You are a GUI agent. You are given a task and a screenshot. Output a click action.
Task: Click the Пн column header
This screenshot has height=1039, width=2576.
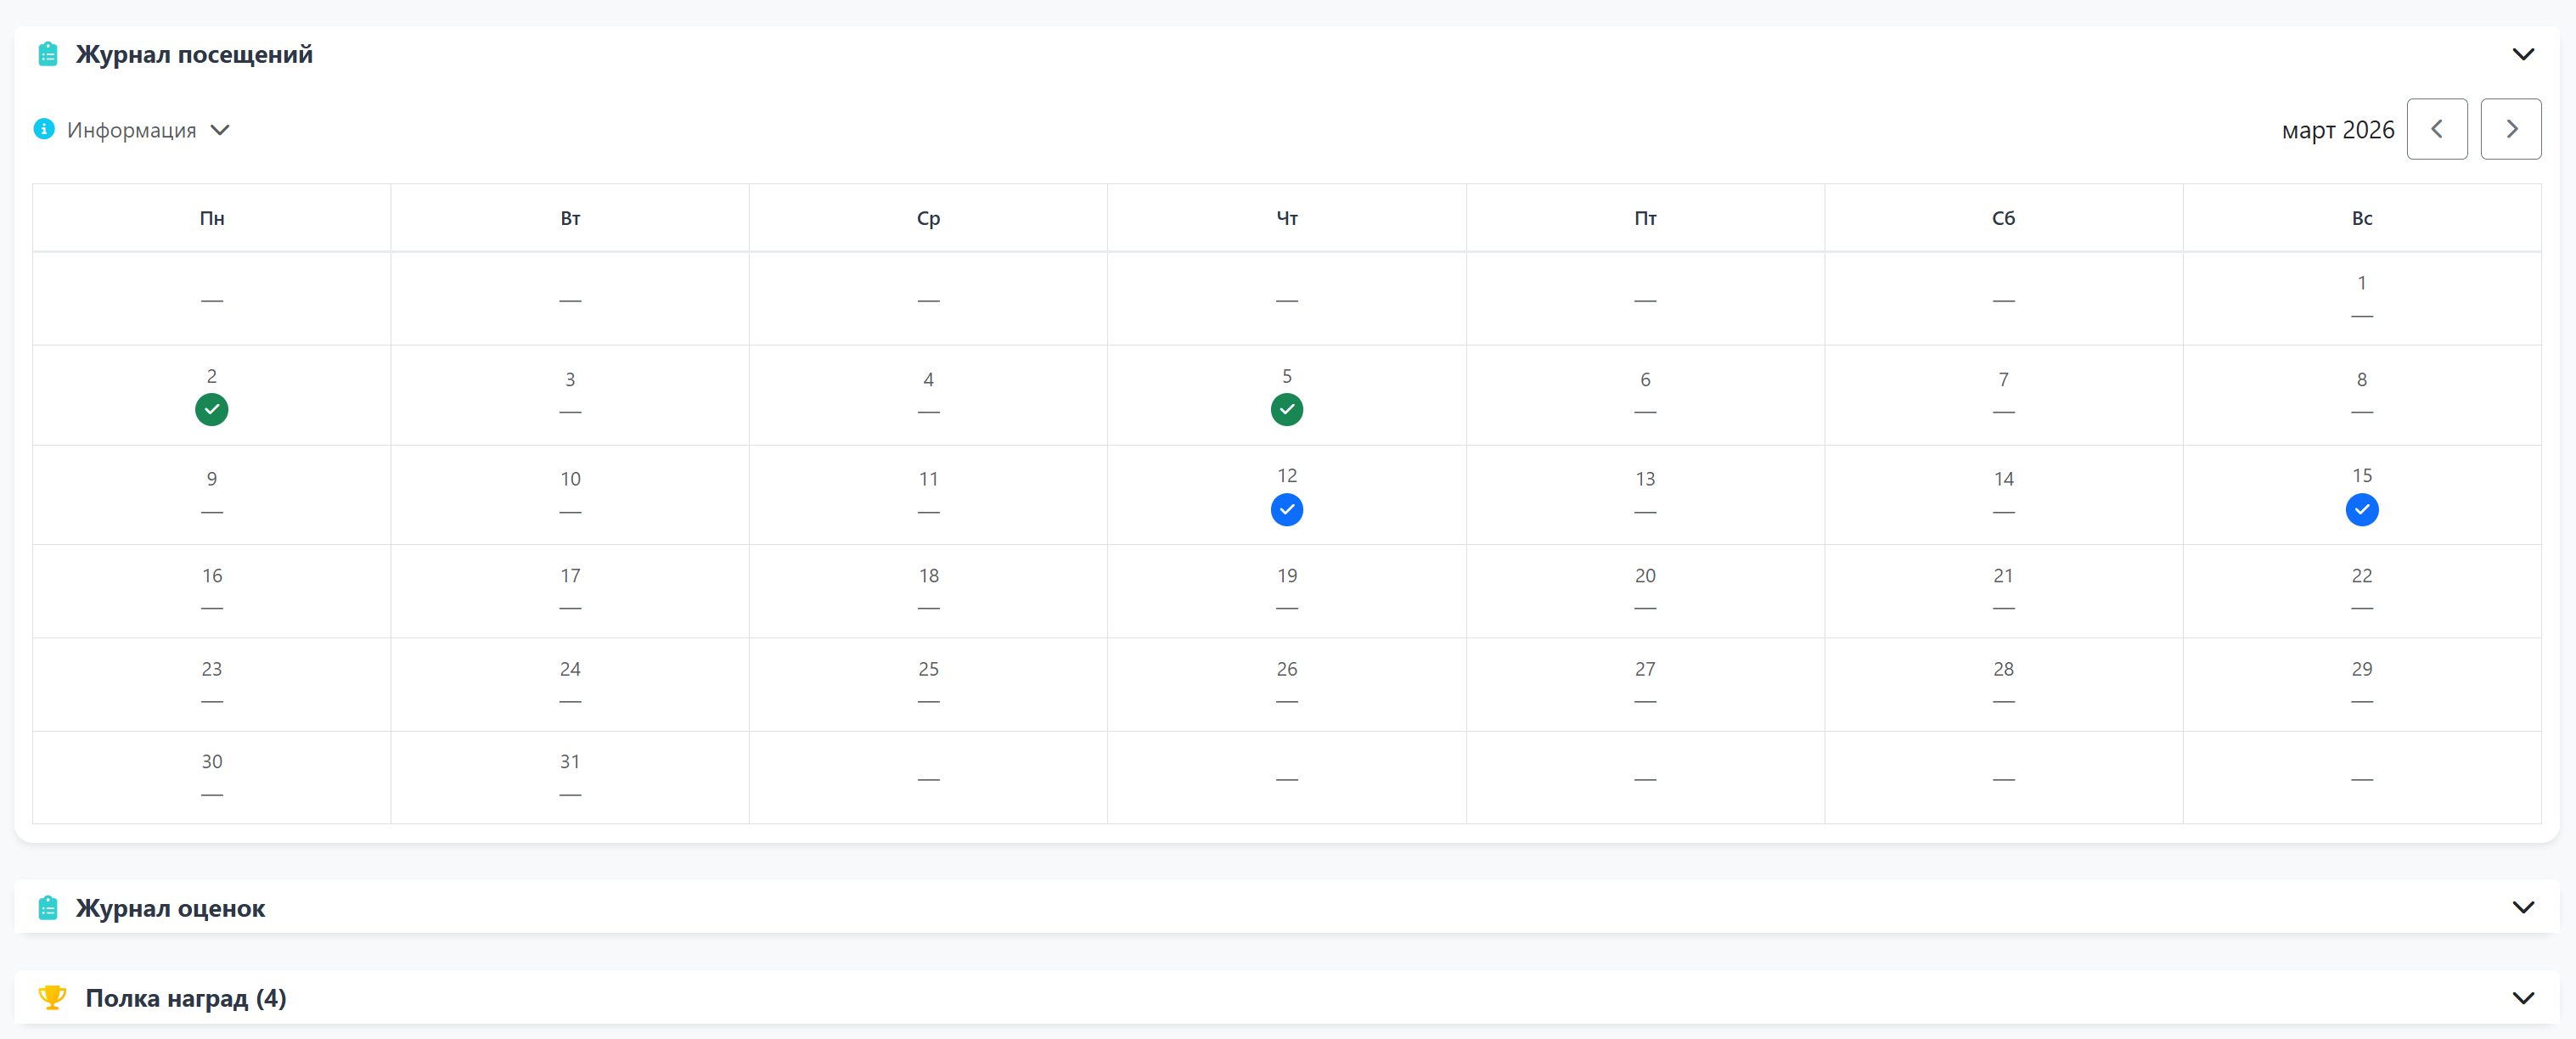coord(211,218)
